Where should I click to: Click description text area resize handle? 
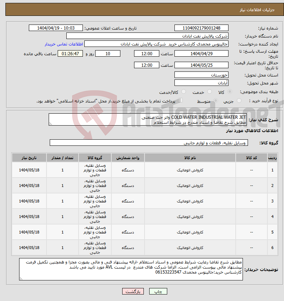coord(50,124)
